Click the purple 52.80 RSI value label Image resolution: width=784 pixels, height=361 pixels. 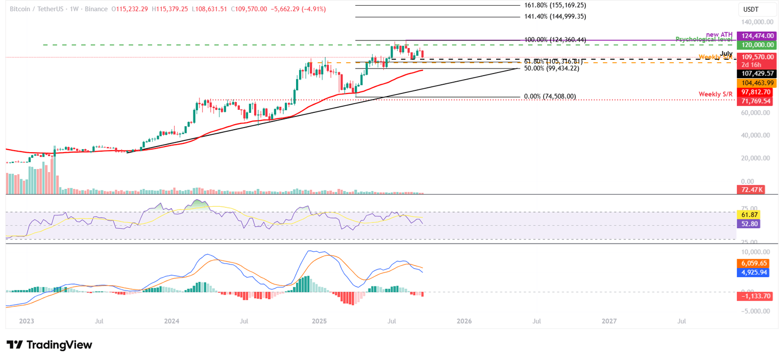(x=749, y=224)
